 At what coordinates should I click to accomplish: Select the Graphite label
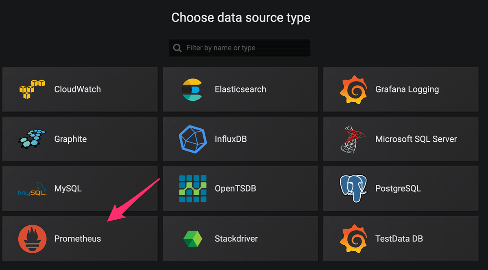pos(70,139)
